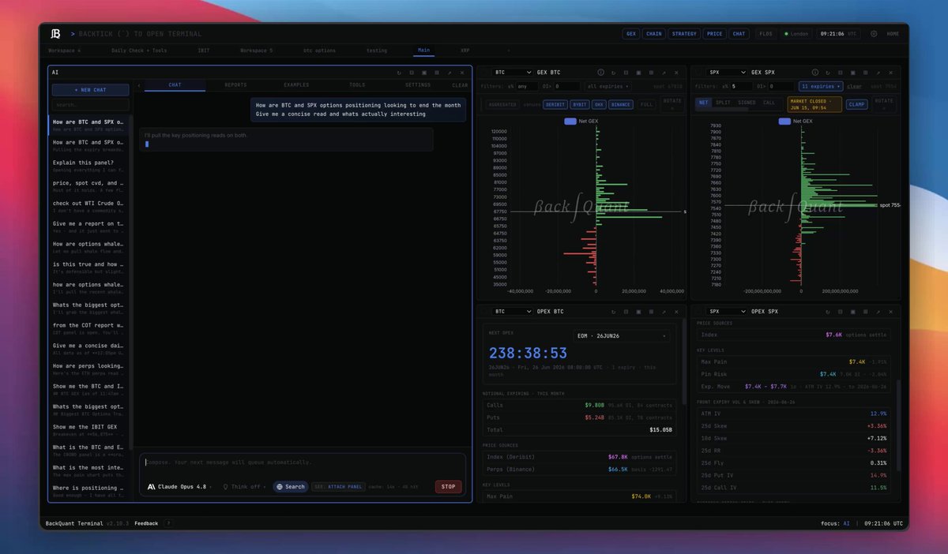Switch to Daily Check + Tools workspace

(x=139, y=51)
